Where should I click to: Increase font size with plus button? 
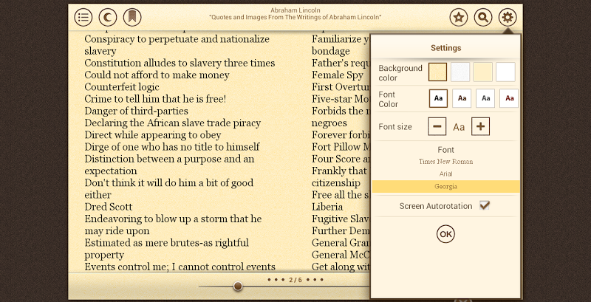coord(480,126)
